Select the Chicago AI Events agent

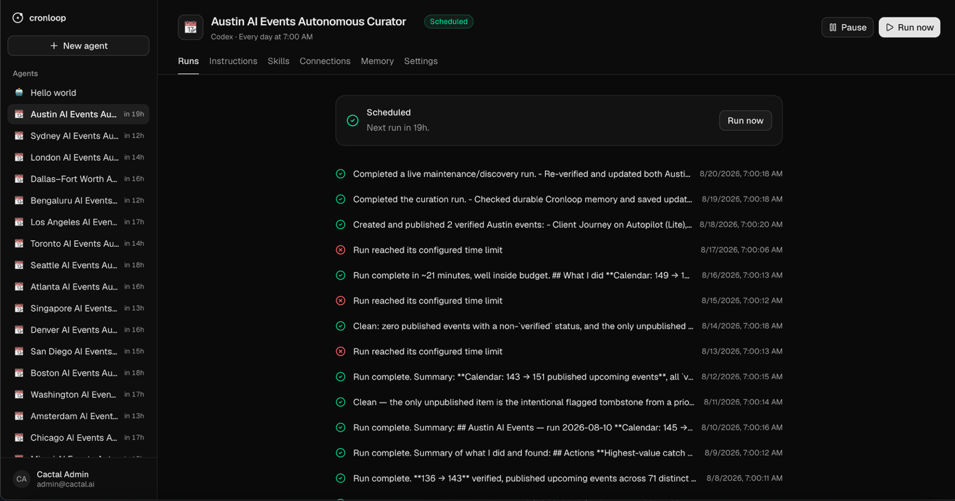click(78, 438)
